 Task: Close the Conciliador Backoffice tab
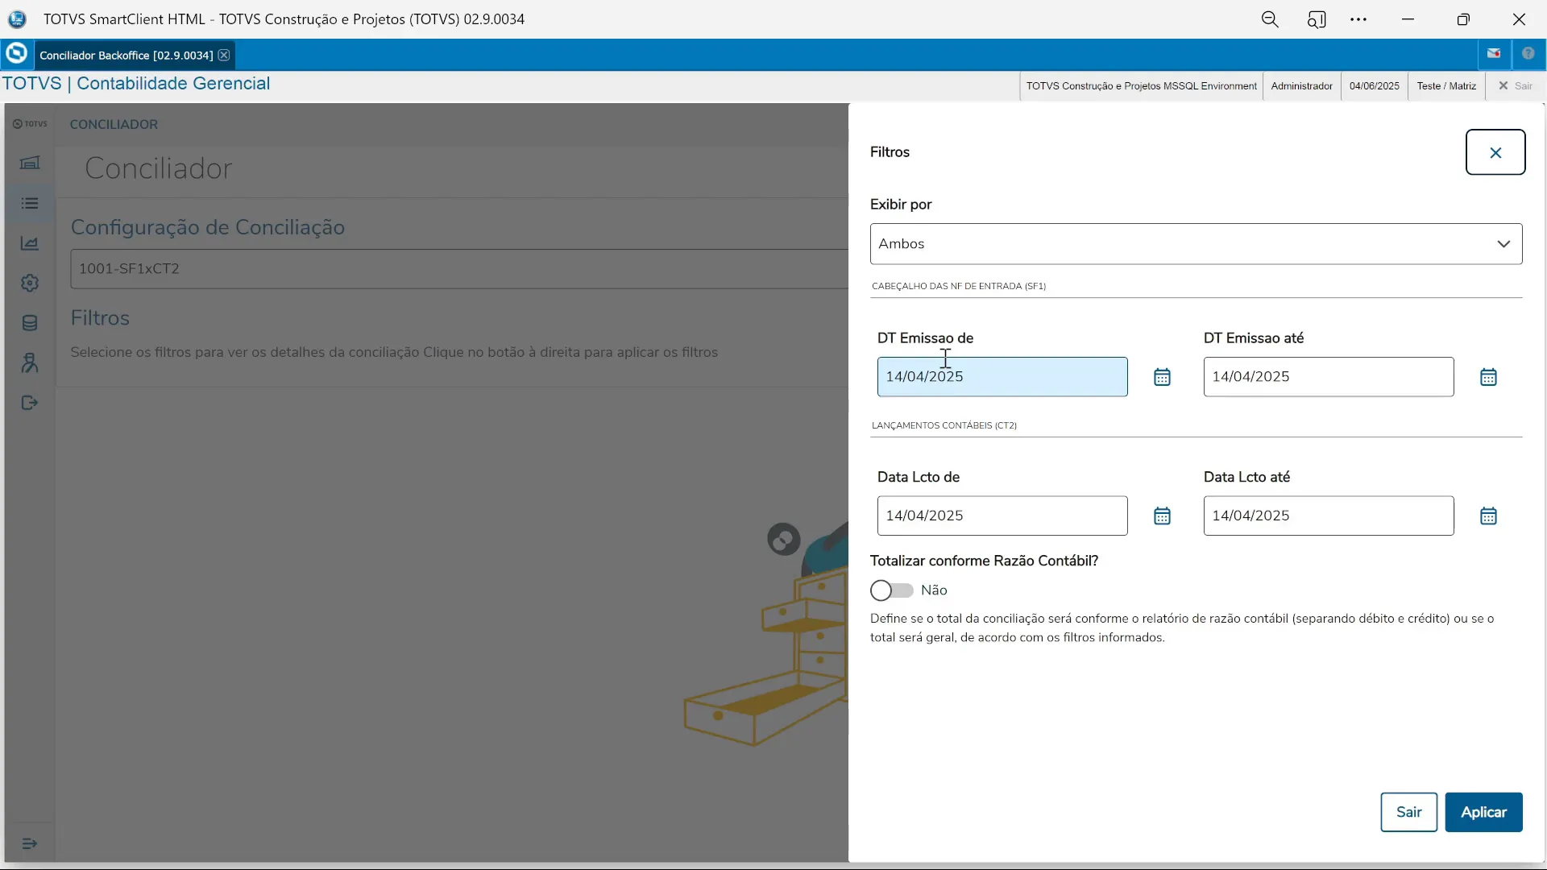point(224,55)
